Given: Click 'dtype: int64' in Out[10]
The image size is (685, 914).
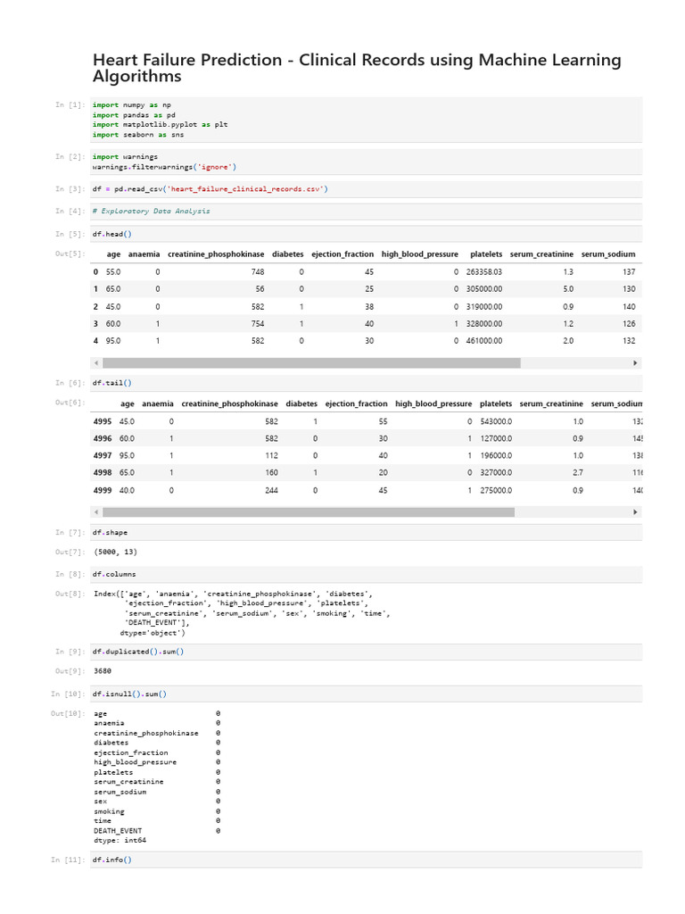Looking at the screenshot, I should tap(120, 841).
